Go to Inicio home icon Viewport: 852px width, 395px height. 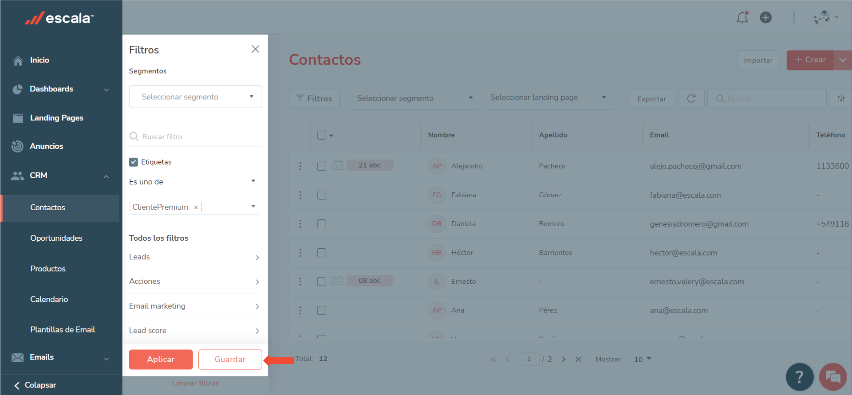pos(18,60)
